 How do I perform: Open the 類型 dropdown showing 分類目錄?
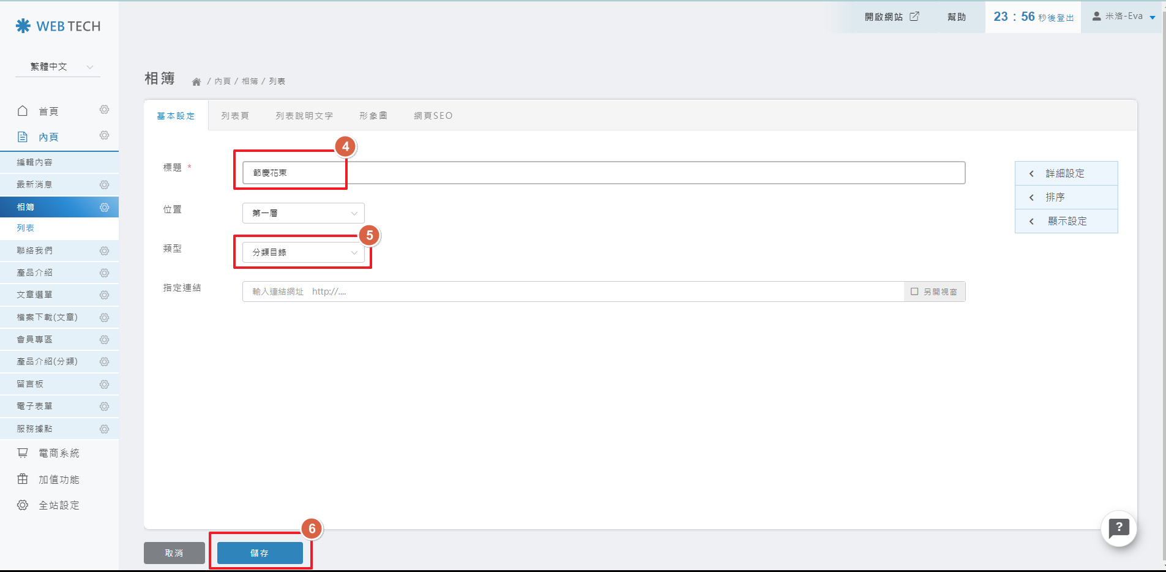point(303,252)
